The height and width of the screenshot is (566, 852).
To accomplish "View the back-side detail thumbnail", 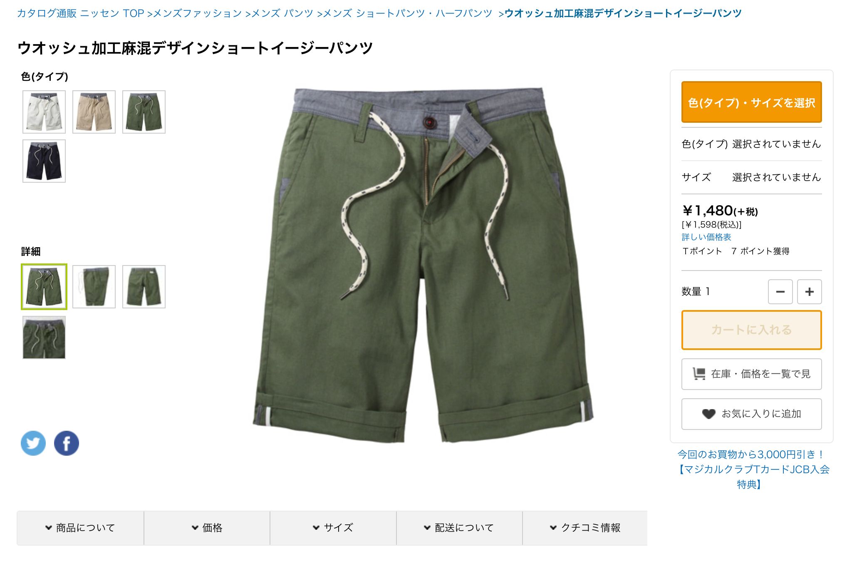I will tap(144, 287).
